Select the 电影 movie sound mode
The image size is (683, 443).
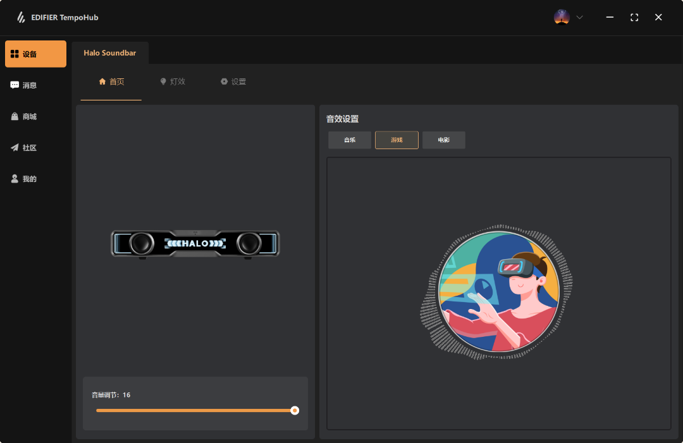[x=444, y=140]
